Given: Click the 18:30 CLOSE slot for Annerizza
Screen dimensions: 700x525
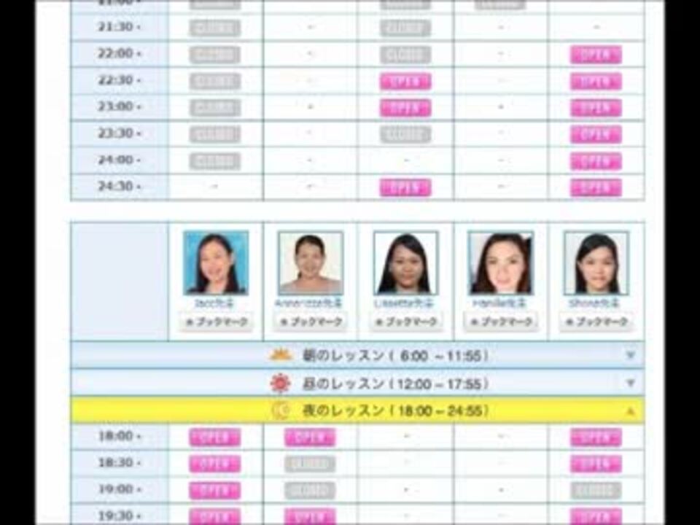Looking at the screenshot, I should pyautogui.click(x=310, y=464).
